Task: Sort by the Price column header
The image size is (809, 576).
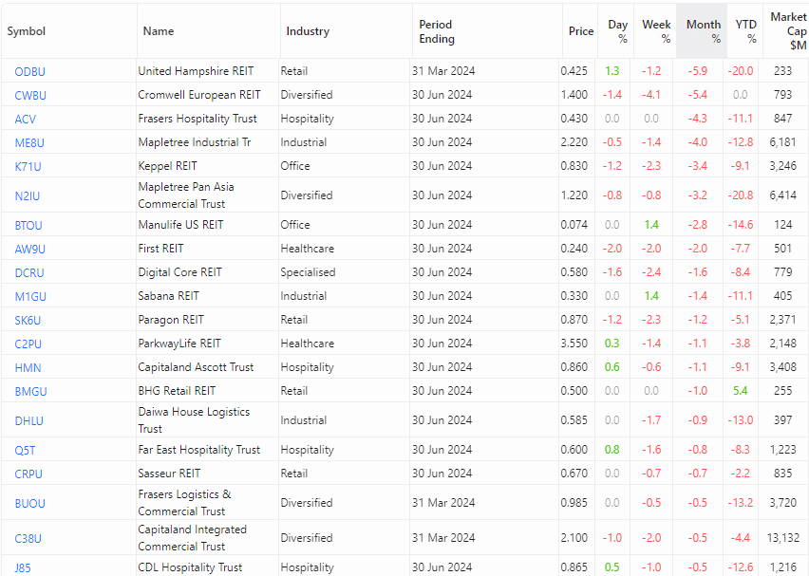Action: (580, 31)
